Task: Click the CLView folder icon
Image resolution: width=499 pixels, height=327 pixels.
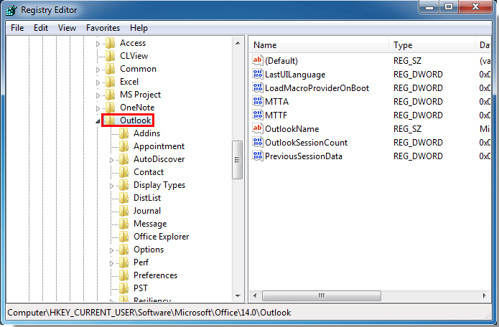Action: click(x=111, y=56)
